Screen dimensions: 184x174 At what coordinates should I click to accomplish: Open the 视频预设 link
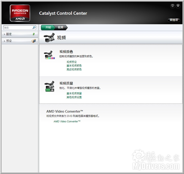pyautogui.click(x=72, y=62)
